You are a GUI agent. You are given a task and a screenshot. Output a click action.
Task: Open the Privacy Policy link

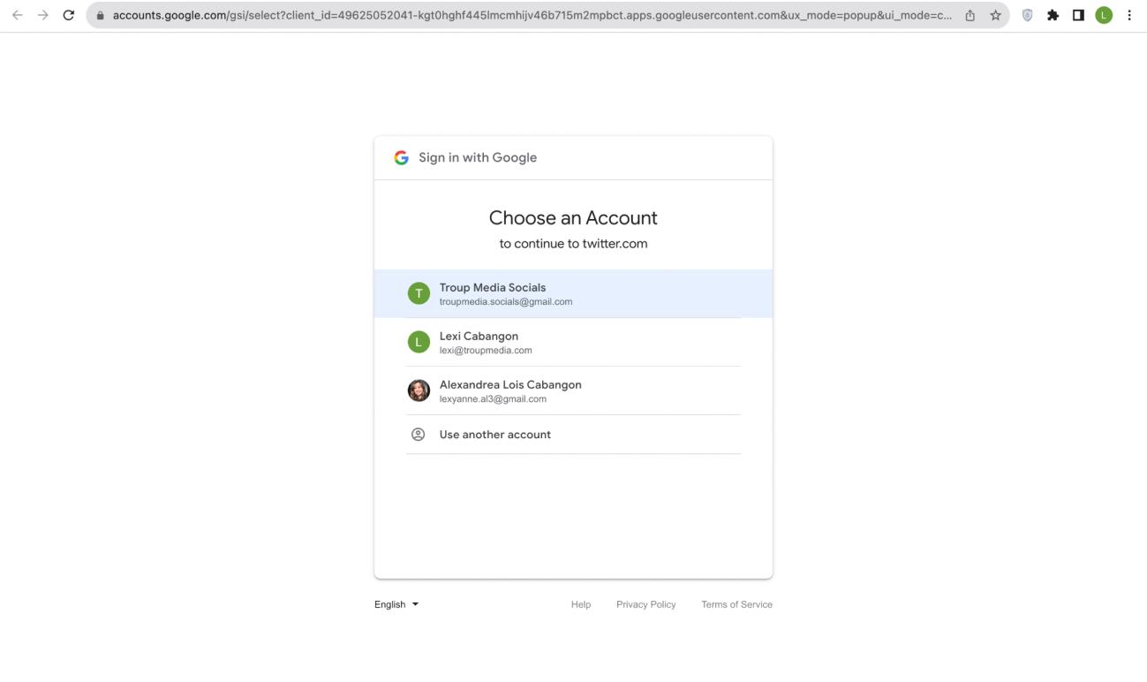pyautogui.click(x=645, y=604)
